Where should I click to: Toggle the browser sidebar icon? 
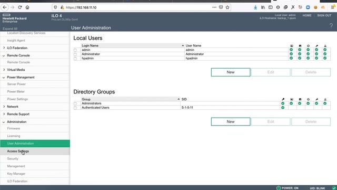[x=270, y=7]
